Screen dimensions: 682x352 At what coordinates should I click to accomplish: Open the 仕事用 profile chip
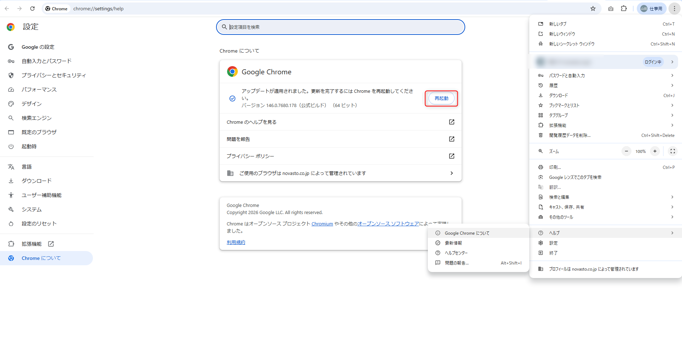pos(651,9)
